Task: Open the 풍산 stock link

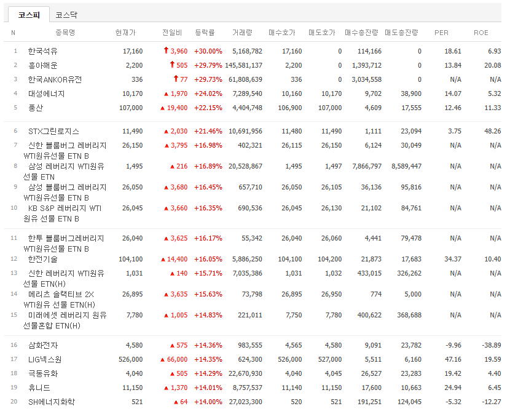Action: 36,108
